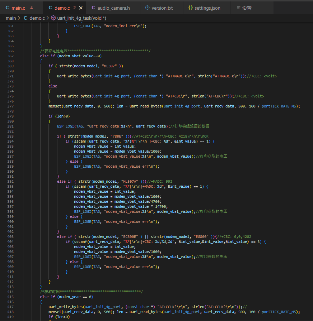
Task: Click 'portTICK_RATE_MS' on line 377
Action: pos(279,106)
